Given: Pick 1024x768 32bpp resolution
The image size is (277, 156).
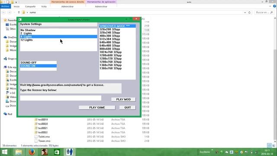Looking at the screenshot, I should point(117,52).
